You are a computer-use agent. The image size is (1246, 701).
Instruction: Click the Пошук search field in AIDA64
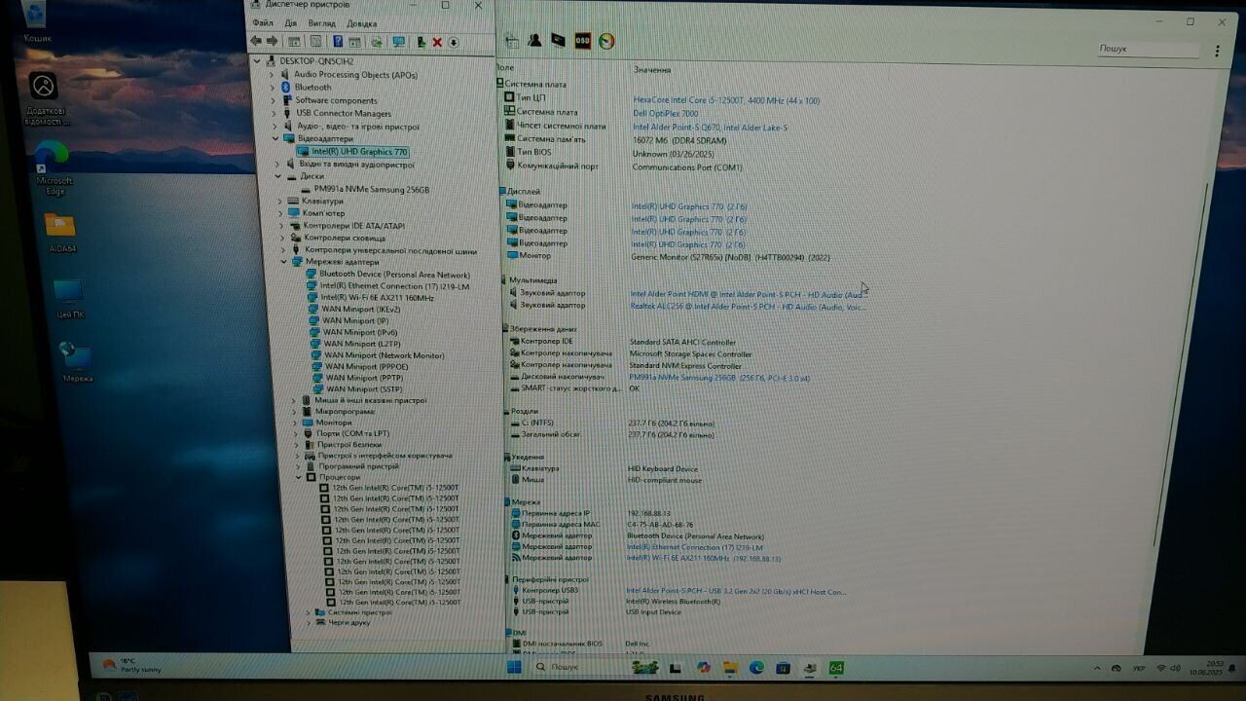(x=1149, y=49)
